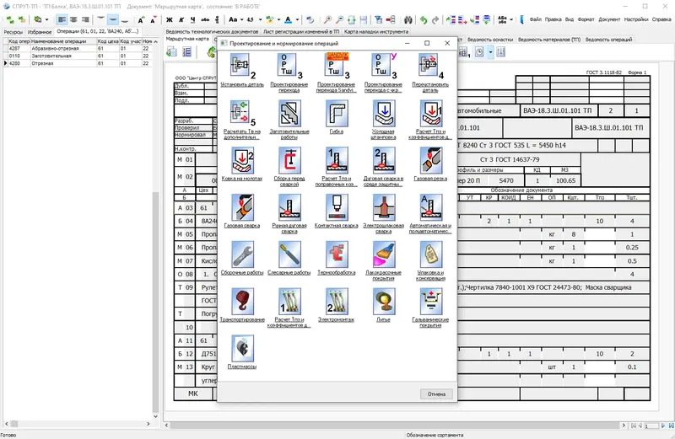Image resolution: width=675 pixels, height=439 pixels.
Task: Select the 'Газовая резка' icon
Action: pos(430,159)
